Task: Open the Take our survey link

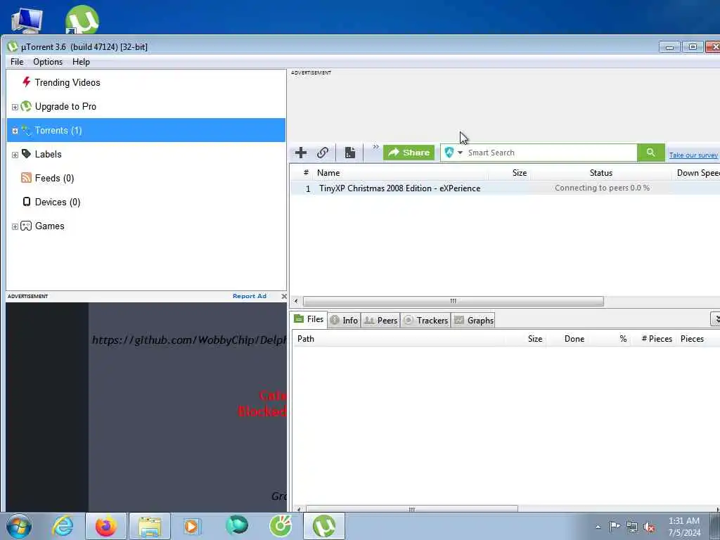Action: coord(693,155)
